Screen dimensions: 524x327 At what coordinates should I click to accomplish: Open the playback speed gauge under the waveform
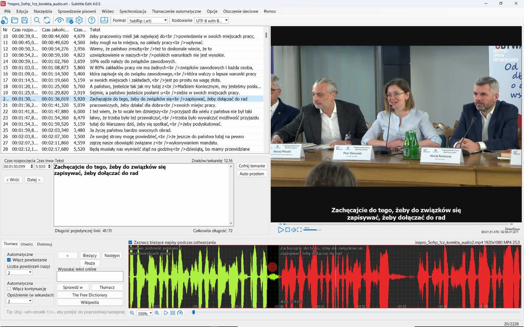coord(180,313)
